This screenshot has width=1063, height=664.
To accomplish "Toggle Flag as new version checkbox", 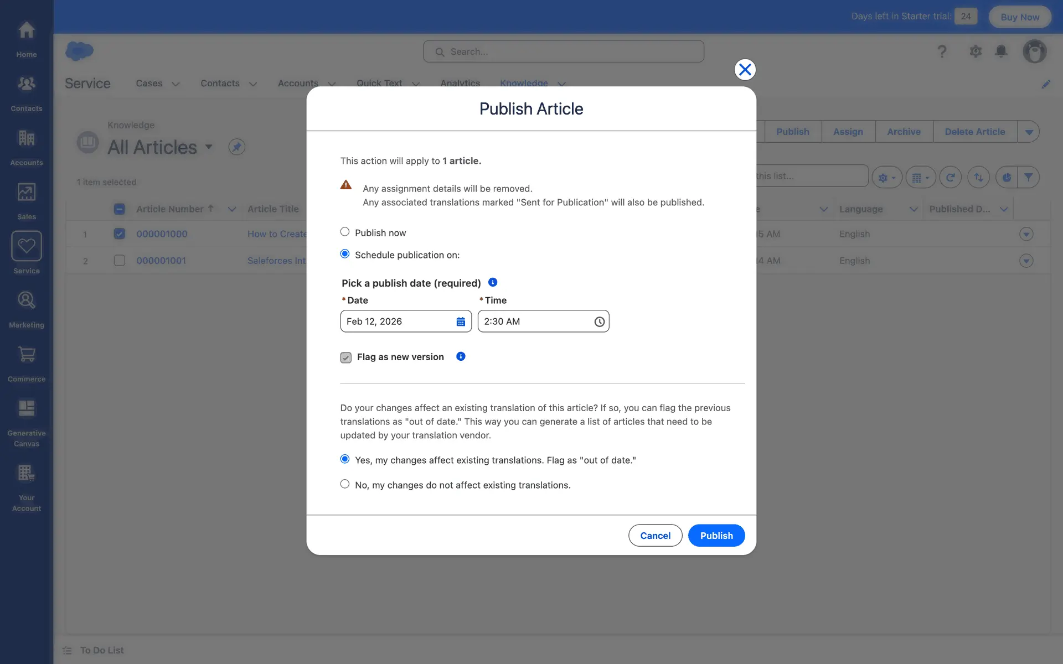I will coord(346,357).
